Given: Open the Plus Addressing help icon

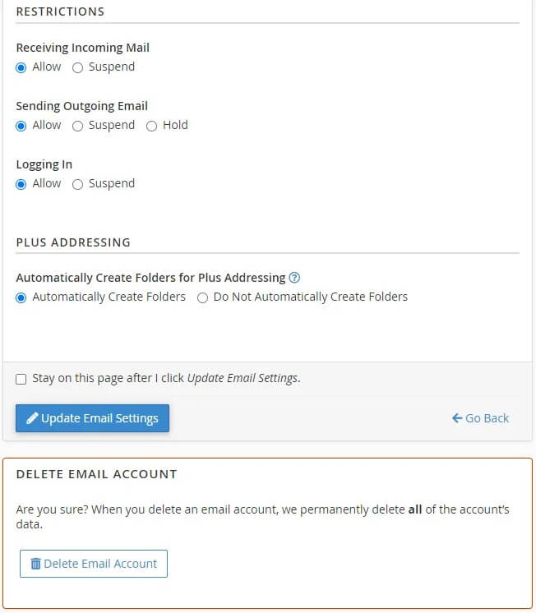Looking at the screenshot, I should (294, 278).
